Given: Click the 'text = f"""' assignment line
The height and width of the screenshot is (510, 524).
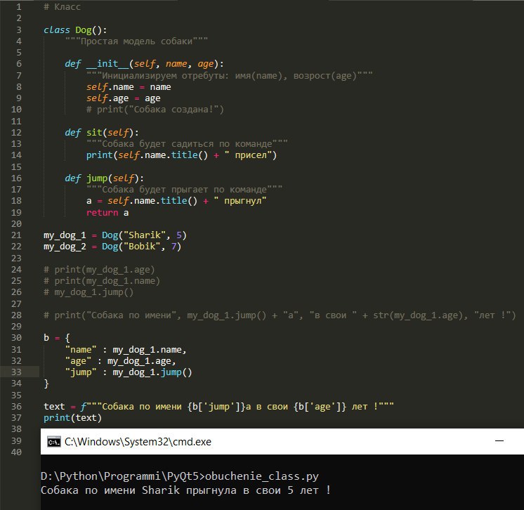Looking at the screenshot, I should point(218,407).
